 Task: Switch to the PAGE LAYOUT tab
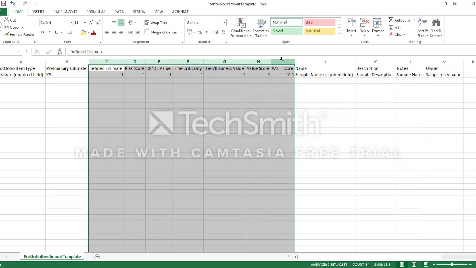(65, 12)
